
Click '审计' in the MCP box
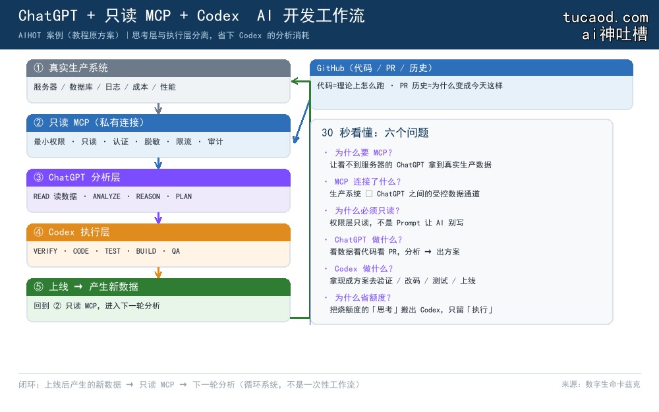[215, 142]
